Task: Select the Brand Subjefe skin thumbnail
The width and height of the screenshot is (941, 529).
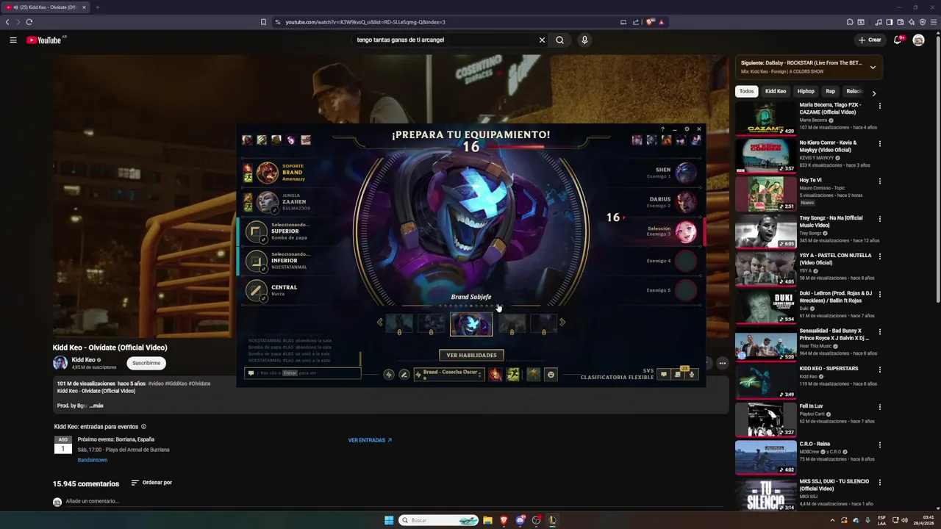Action: (x=471, y=323)
